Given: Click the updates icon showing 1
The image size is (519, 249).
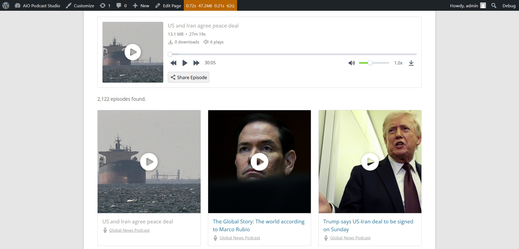Looking at the screenshot, I should pos(105,6).
